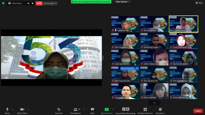The width and height of the screenshot is (205, 115).
Task: Open Breakout Rooms
Action: point(145,111)
